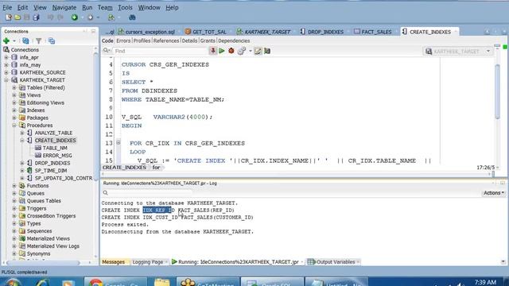Switch to cursors_exception.sql tab

pyautogui.click(x=146, y=32)
